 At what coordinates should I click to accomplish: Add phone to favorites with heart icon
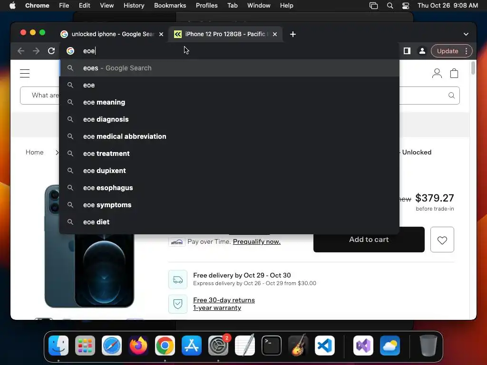442,240
